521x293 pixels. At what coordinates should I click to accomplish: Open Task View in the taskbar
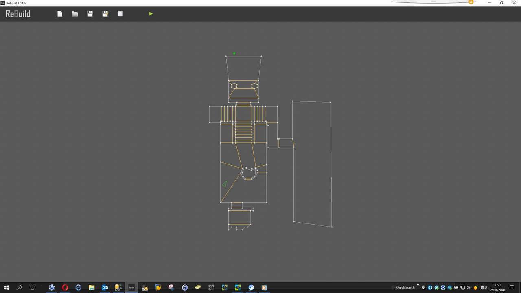tap(33, 287)
